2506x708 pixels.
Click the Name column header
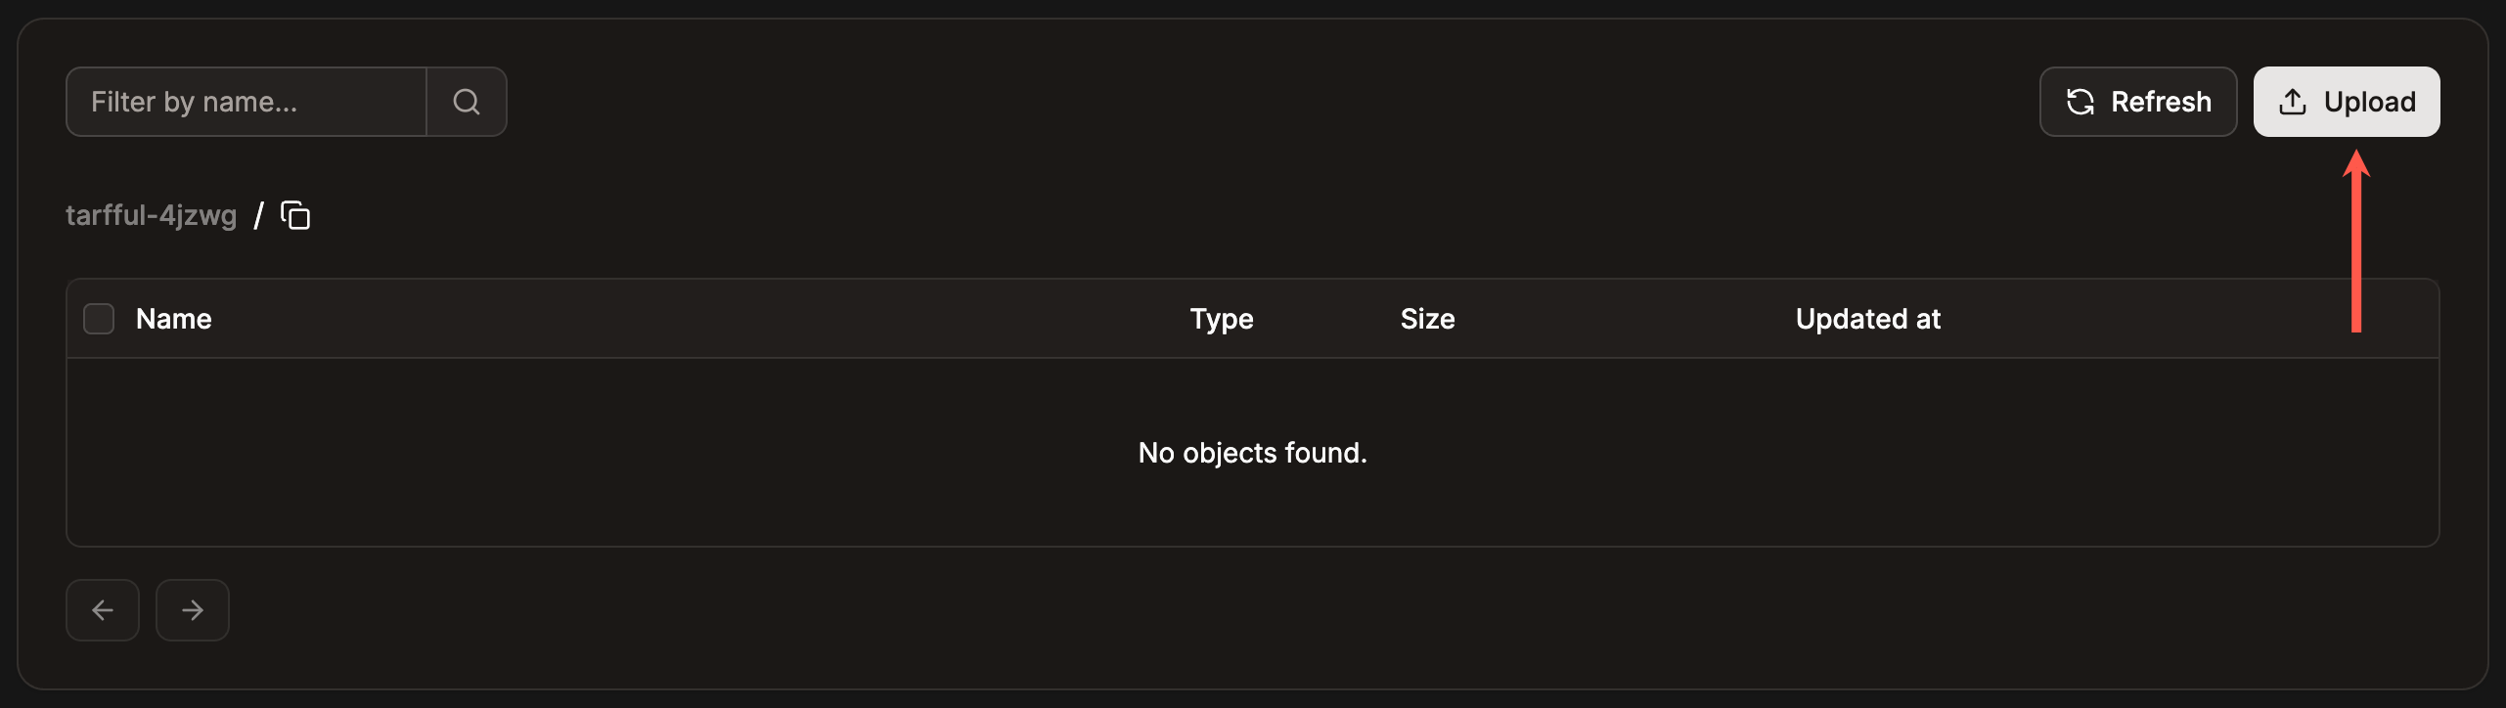(173, 318)
